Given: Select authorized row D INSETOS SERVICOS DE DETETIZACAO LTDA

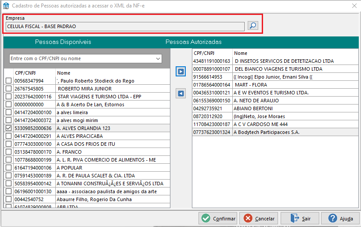Looking at the screenshot, I should pos(275,61).
